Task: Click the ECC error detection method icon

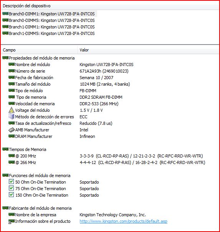Action: 12,116
